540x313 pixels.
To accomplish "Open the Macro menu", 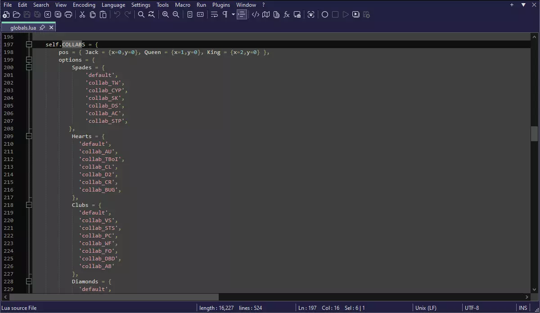I will [183, 4].
